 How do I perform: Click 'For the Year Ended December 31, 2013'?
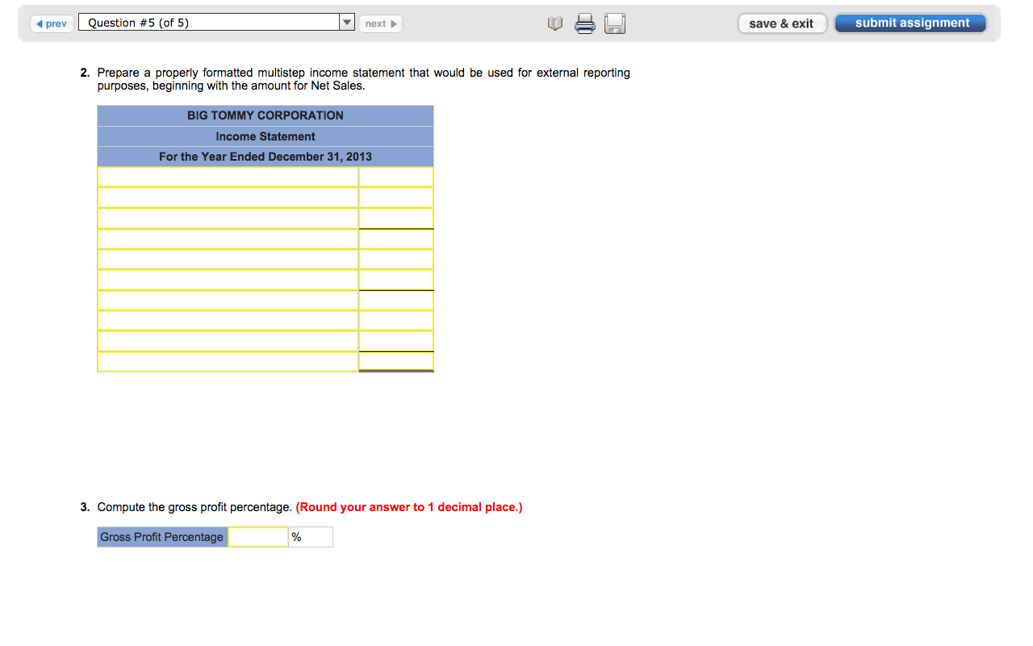266,157
